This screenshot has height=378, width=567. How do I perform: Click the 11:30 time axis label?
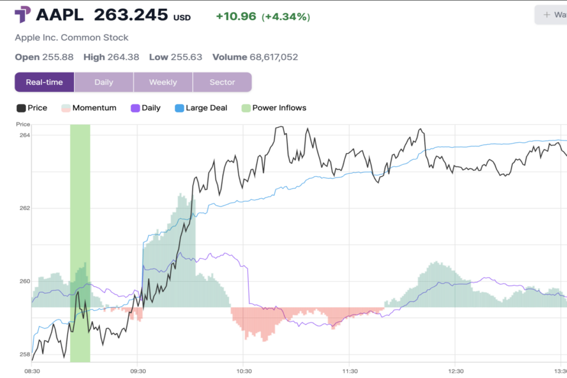tap(349, 371)
